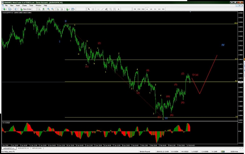Select the Text (A) drawing tool
The width and height of the screenshot is (245, 154).
[x=119, y=9]
